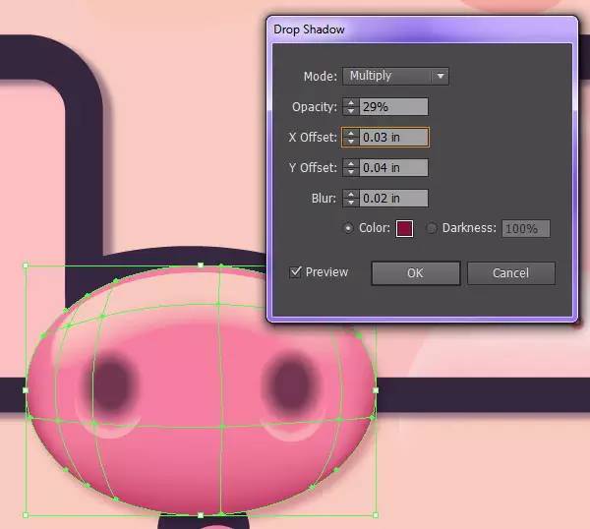The height and width of the screenshot is (529, 590).
Task: Click the Multiply blend mode combo box
Action: pos(395,76)
